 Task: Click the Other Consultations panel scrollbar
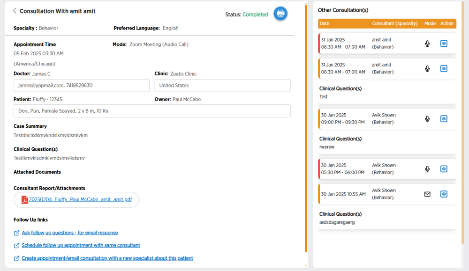point(463,122)
